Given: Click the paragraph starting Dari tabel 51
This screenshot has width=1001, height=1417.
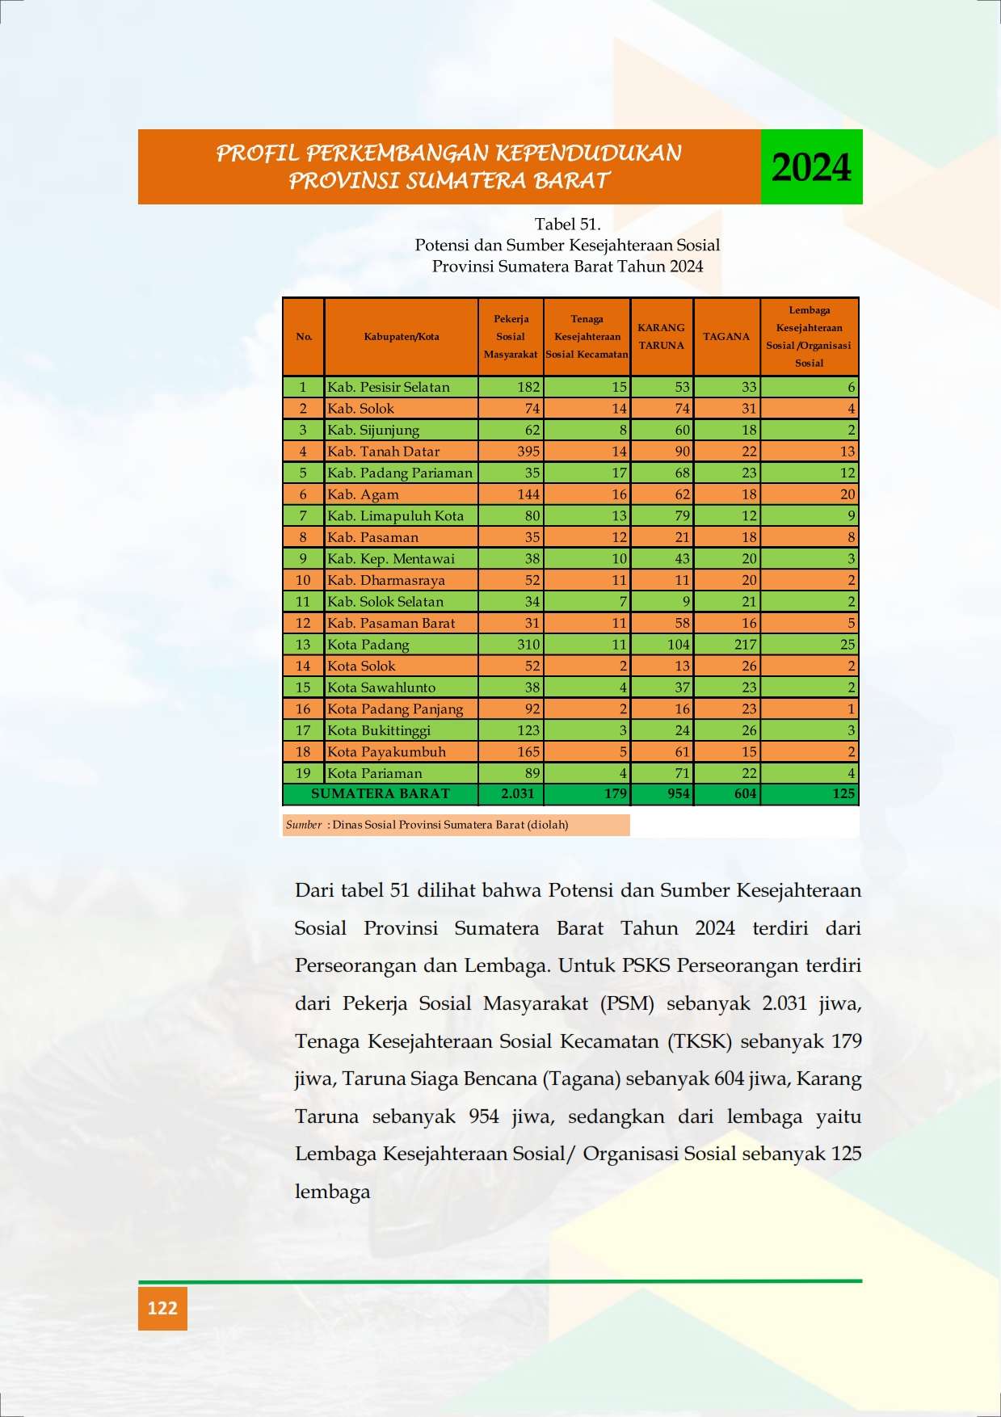Looking at the screenshot, I should (578, 1041).
